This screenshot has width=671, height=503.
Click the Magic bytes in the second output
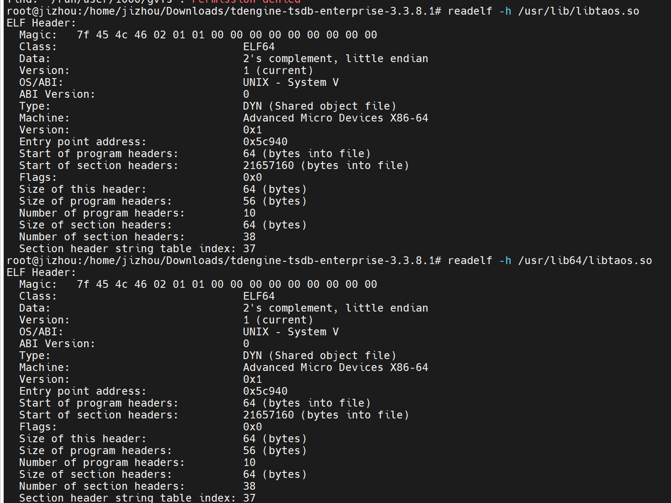click(227, 284)
